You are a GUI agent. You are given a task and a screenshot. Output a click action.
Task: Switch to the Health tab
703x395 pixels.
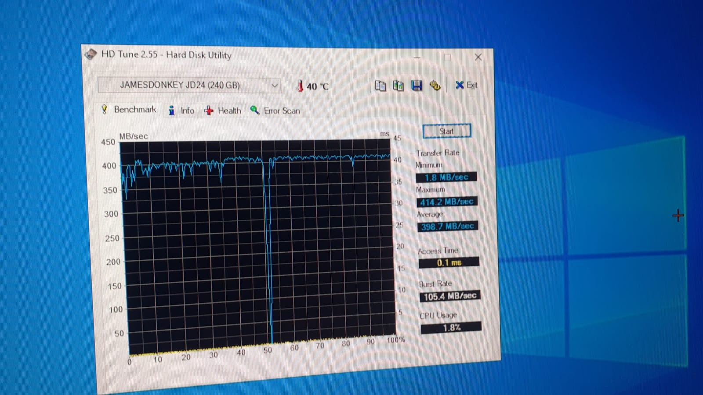click(223, 111)
